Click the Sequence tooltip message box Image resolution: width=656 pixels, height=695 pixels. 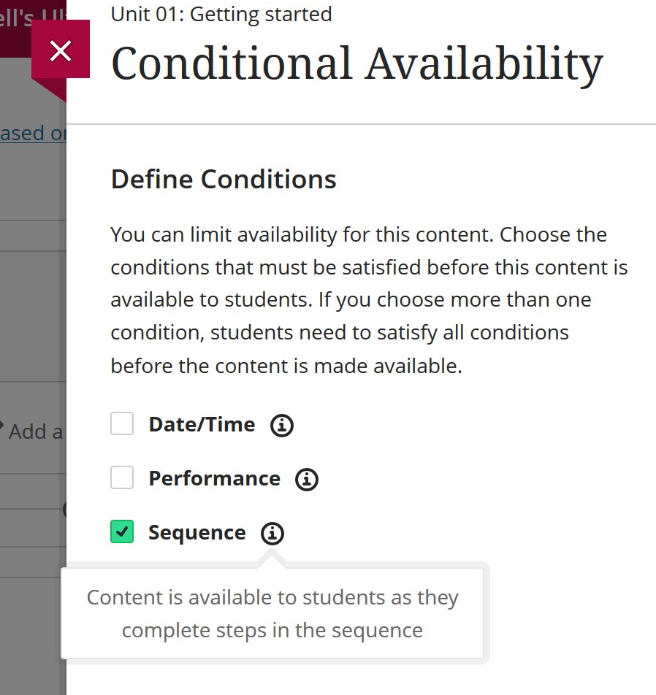coord(272,614)
